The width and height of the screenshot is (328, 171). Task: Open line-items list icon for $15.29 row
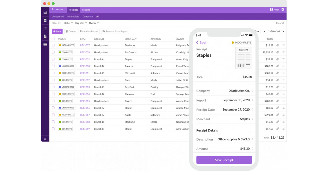pos(283,122)
